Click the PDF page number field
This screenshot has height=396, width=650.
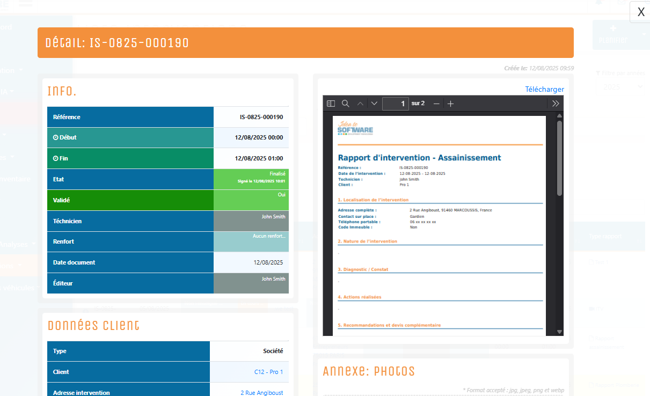tap(396, 104)
